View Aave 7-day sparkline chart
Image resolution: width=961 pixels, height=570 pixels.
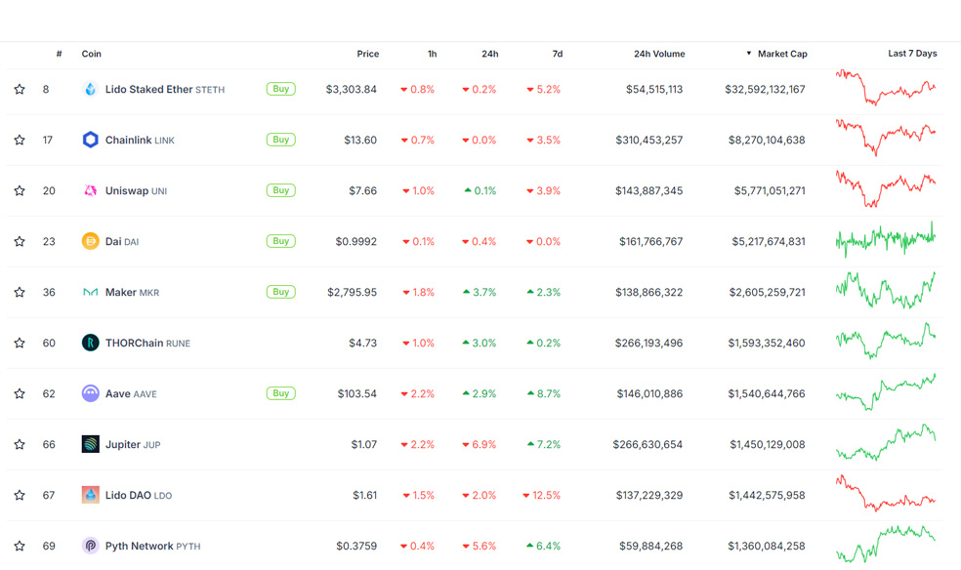click(x=886, y=391)
